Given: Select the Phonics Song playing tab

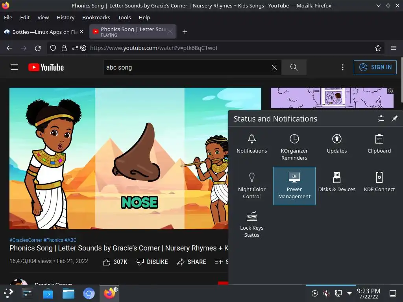Looking at the screenshot, I should tap(133, 32).
